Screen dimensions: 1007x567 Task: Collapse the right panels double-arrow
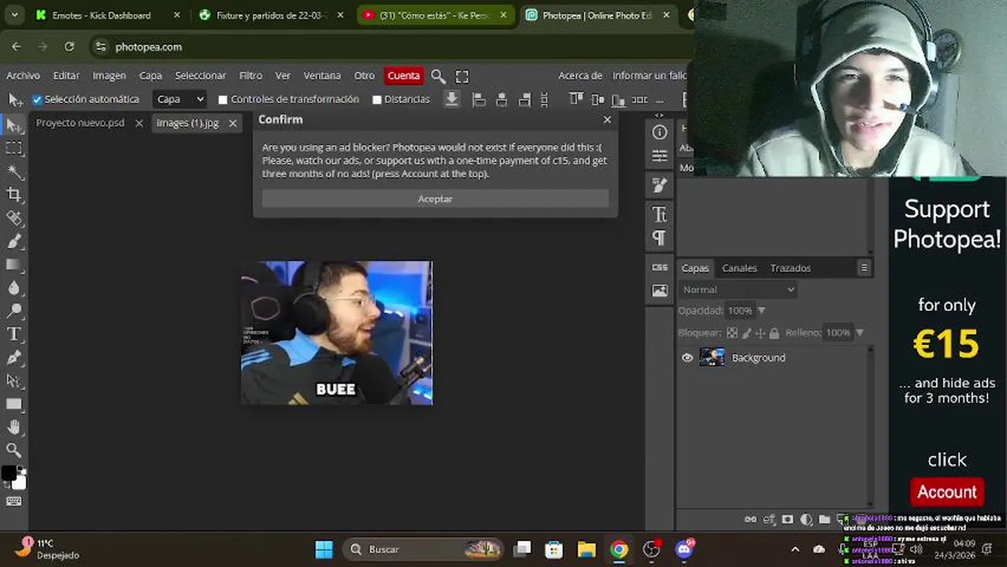point(660,116)
